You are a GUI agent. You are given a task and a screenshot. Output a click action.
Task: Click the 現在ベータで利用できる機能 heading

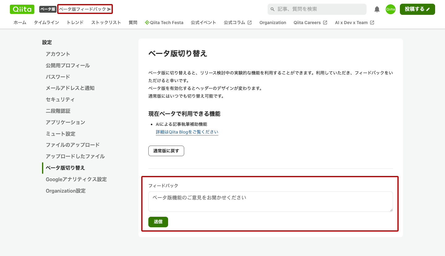[184, 114]
